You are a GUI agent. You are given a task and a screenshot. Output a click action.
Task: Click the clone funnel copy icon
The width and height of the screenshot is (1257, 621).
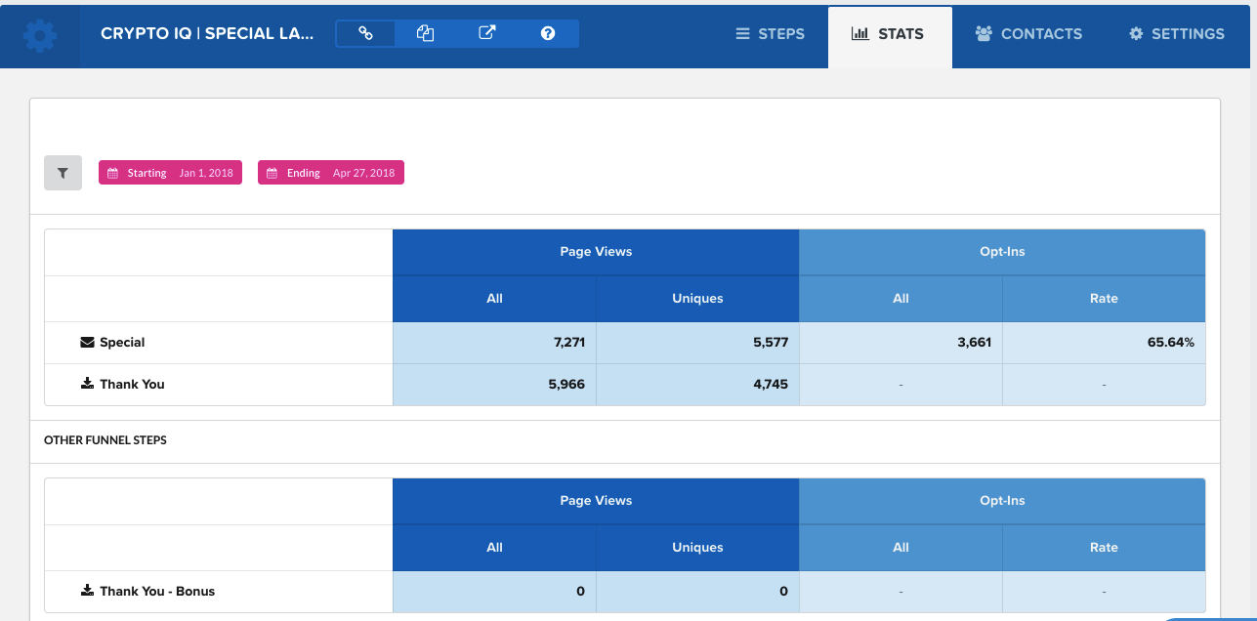pyautogui.click(x=425, y=33)
